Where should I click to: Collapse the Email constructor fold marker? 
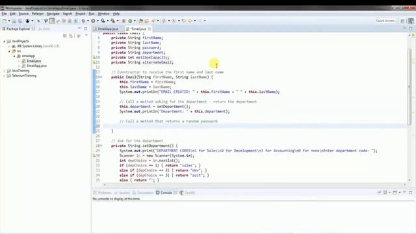tap(101, 77)
